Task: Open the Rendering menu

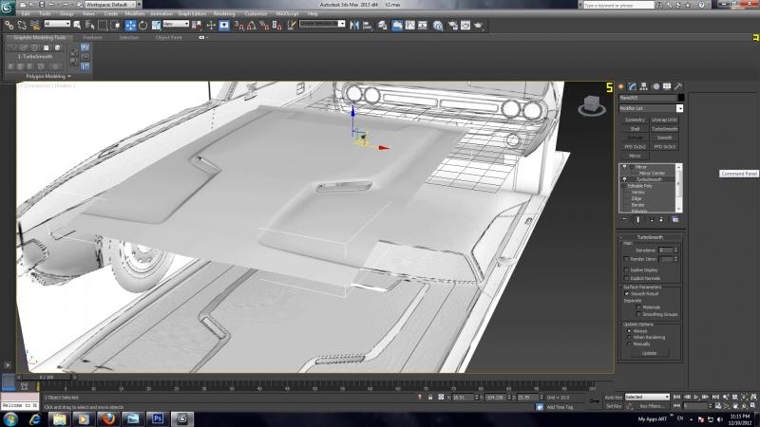Action: pos(225,14)
